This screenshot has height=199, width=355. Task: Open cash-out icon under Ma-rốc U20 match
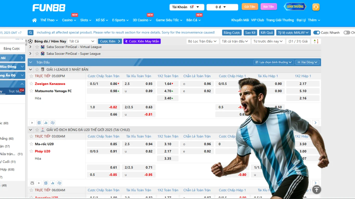(59, 183)
